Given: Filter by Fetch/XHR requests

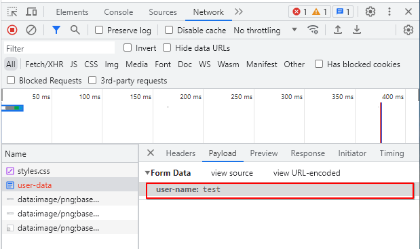Looking at the screenshot, I should pos(45,64).
